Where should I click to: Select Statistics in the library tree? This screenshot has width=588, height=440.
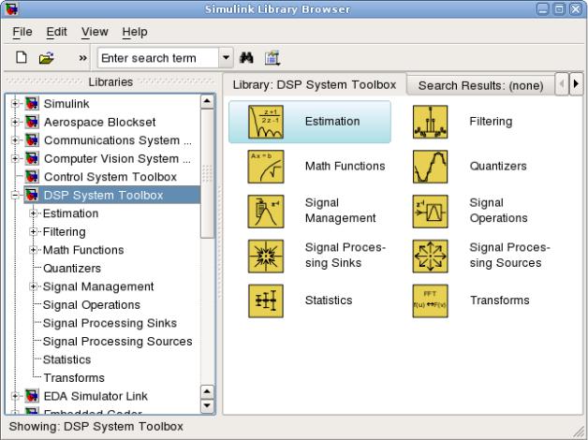point(66,359)
